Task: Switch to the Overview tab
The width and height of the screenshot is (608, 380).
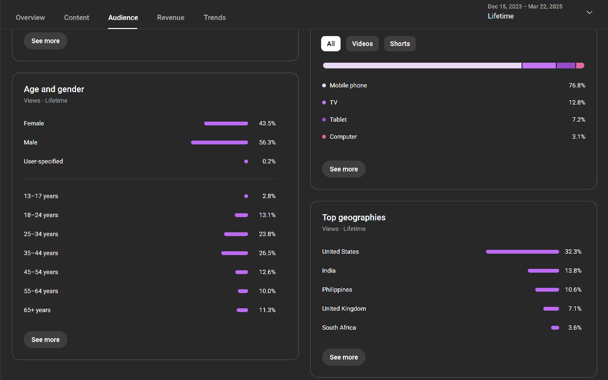Action: point(30,18)
